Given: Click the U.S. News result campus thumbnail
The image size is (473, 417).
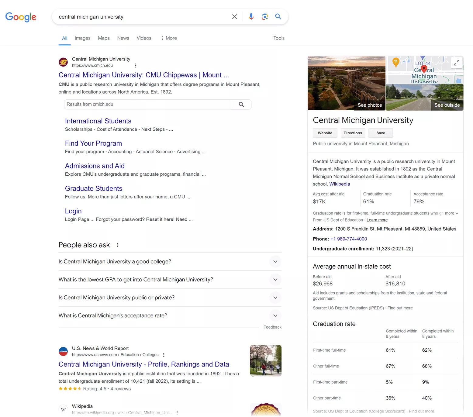Looking at the screenshot, I should pyautogui.click(x=266, y=361).
